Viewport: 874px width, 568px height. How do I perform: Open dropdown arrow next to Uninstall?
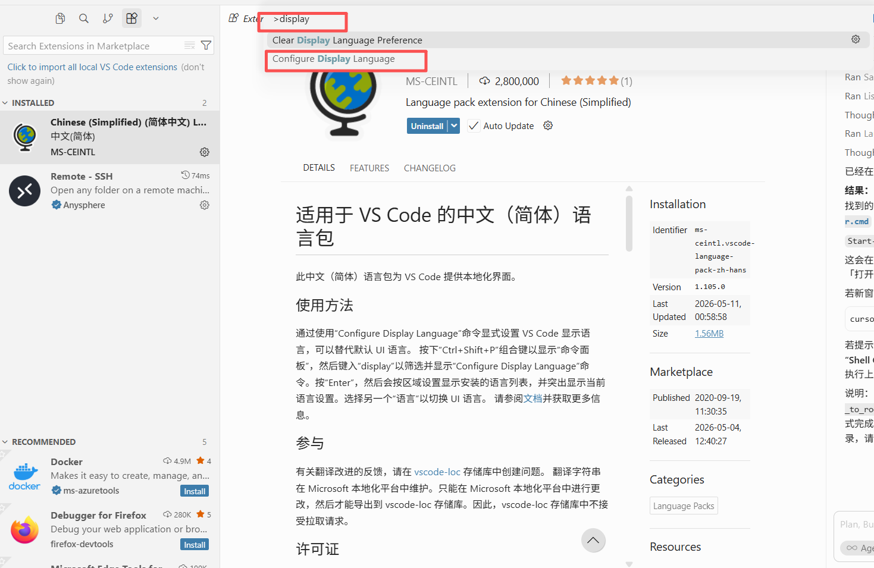pyautogui.click(x=454, y=126)
